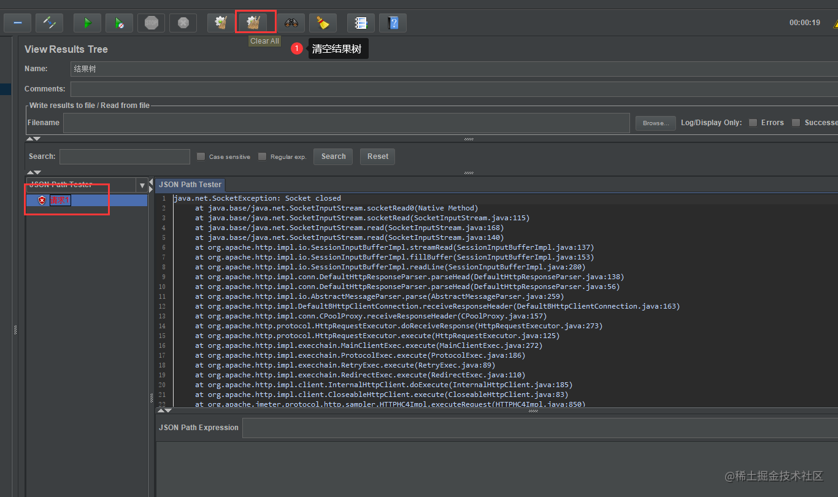Switch to the JSON Path Tester tab
The height and width of the screenshot is (497, 838).
pyautogui.click(x=190, y=185)
